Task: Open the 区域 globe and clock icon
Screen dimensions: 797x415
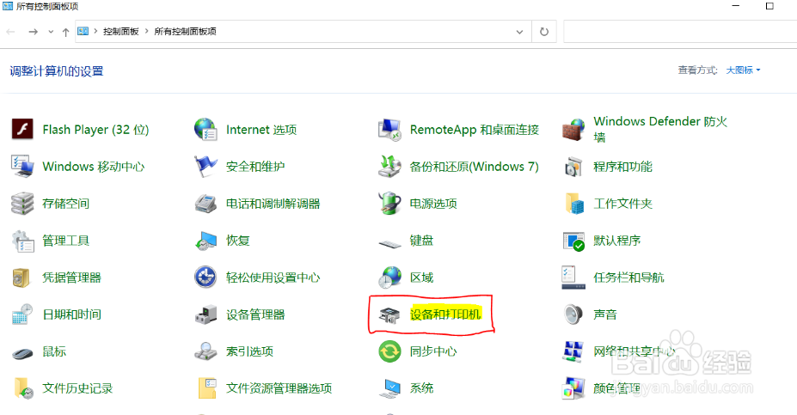Action: [x=389, y=278]
